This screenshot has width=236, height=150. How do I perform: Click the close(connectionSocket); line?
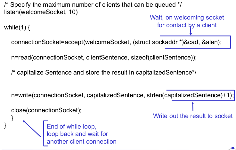[x=46, y=110]
